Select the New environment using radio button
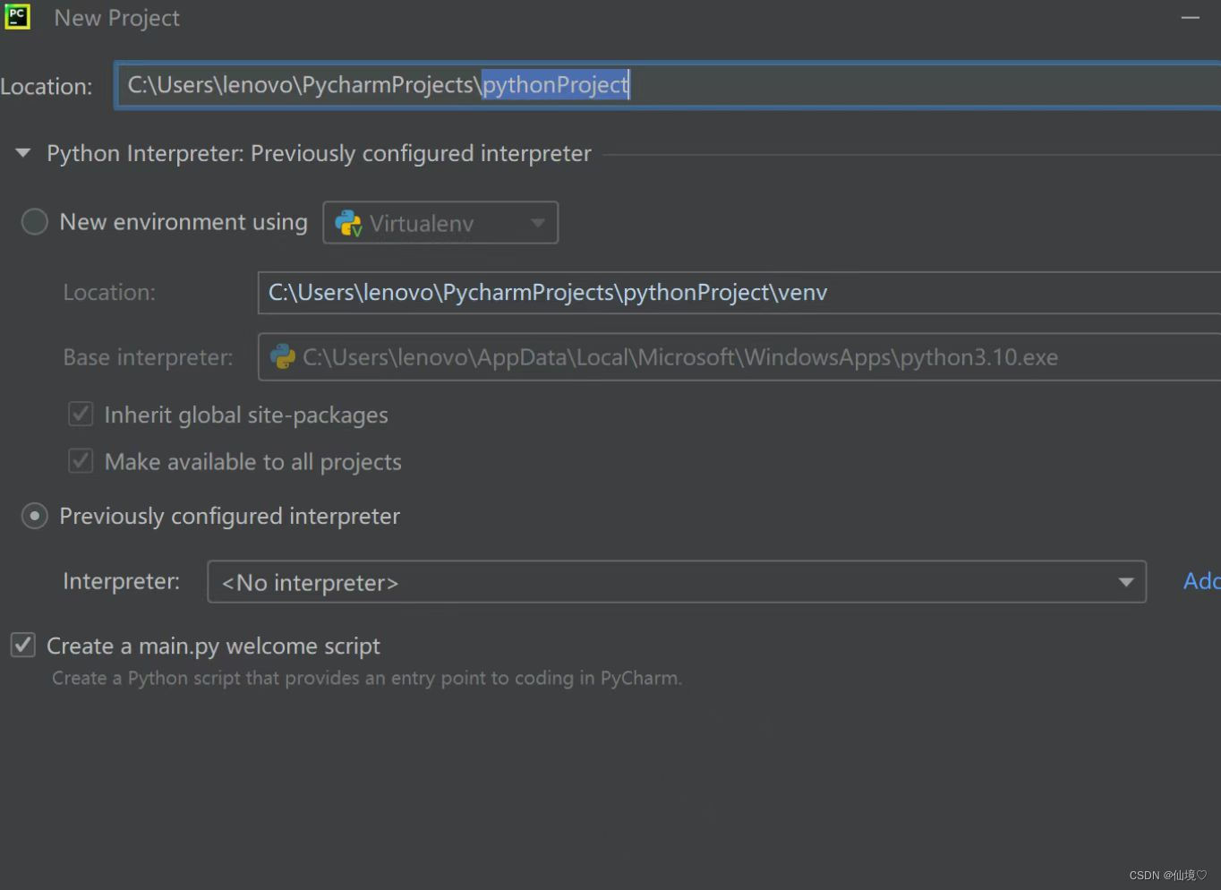1221x890 pixels. click(35, 222)
